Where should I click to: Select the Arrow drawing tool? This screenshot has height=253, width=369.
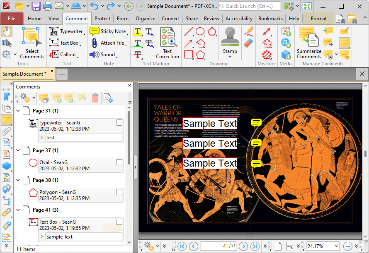pos(189,43)
